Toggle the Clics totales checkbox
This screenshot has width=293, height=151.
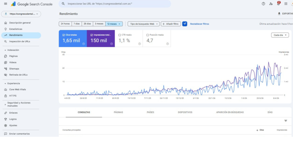64,35
